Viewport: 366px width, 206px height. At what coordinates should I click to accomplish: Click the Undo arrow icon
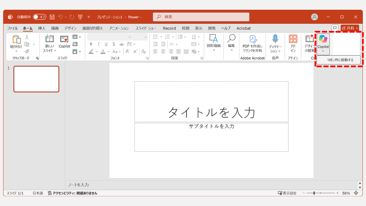click(x=60, y=17)
